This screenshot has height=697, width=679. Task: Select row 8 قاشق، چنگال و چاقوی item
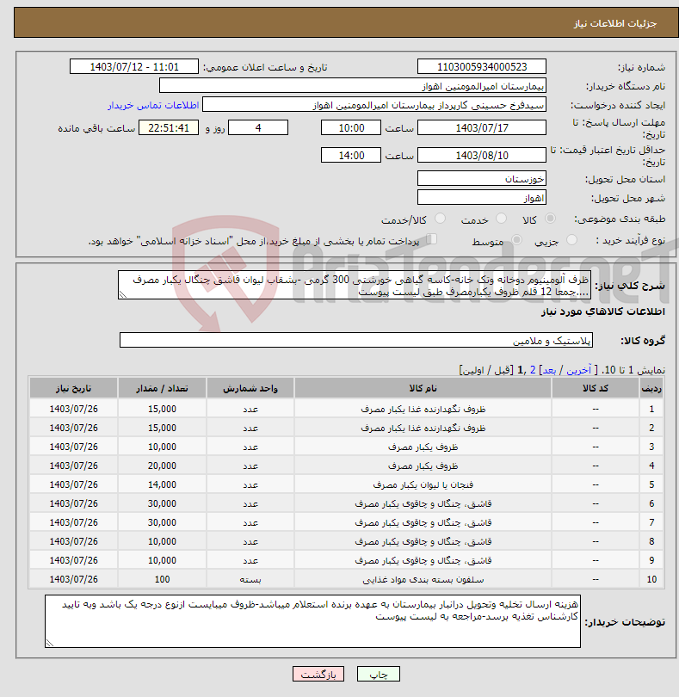tap(347, 541)
